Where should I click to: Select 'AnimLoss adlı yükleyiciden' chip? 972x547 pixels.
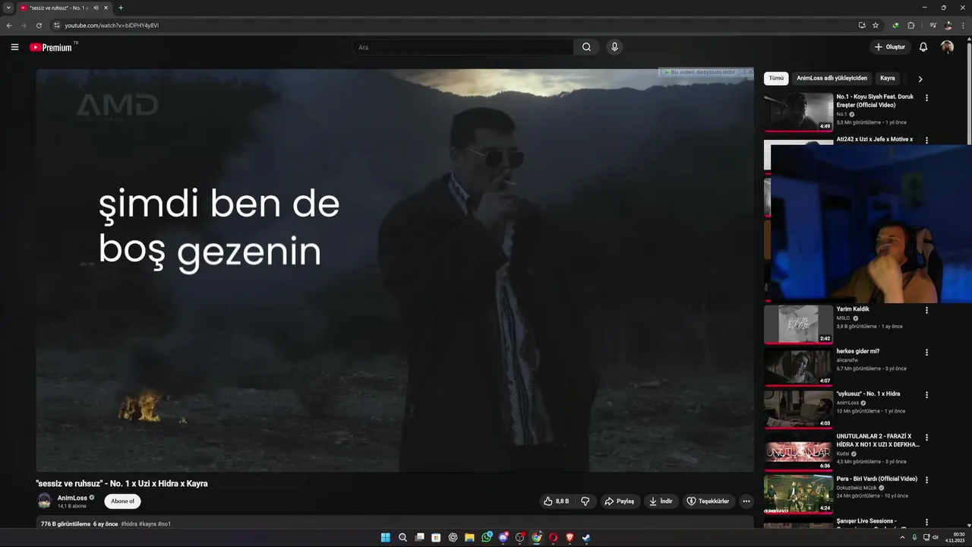832,78
